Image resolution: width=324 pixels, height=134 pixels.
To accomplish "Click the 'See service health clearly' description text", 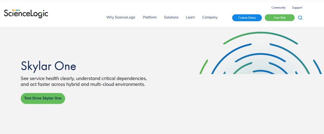I will tap(84, 82).
